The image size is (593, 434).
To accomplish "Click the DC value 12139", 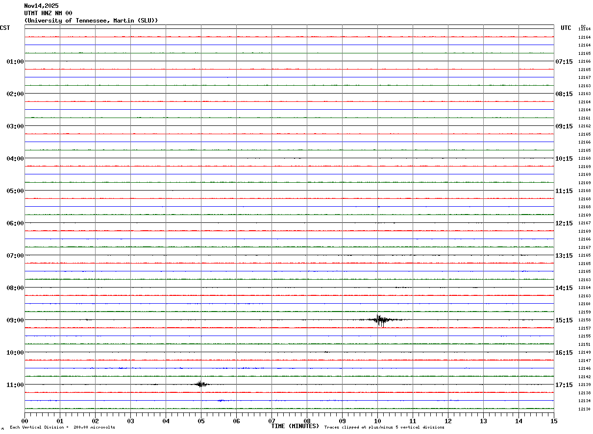I will (584, 385).
